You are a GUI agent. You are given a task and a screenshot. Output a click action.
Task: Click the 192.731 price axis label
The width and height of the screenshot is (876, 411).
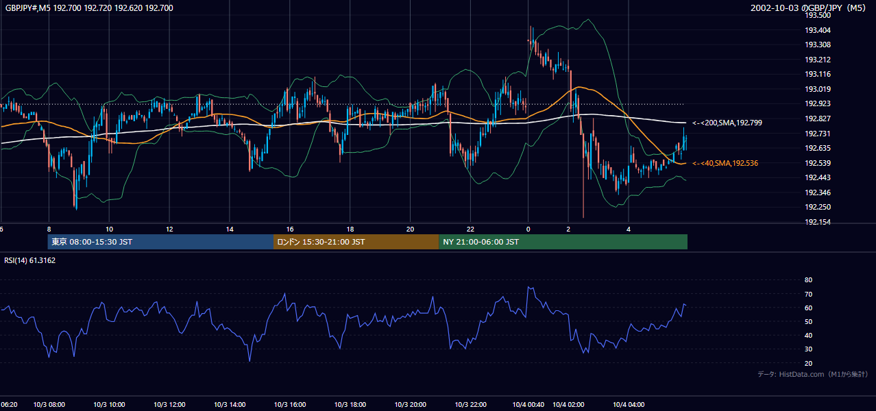pos(817,134)
